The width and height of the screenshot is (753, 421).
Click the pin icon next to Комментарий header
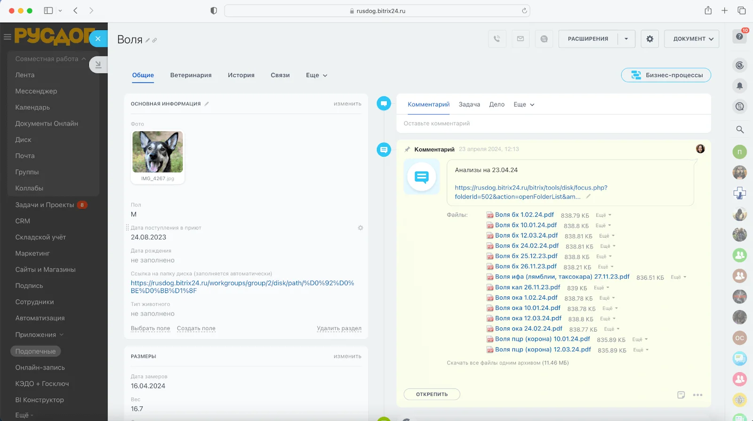click(407, 150)
